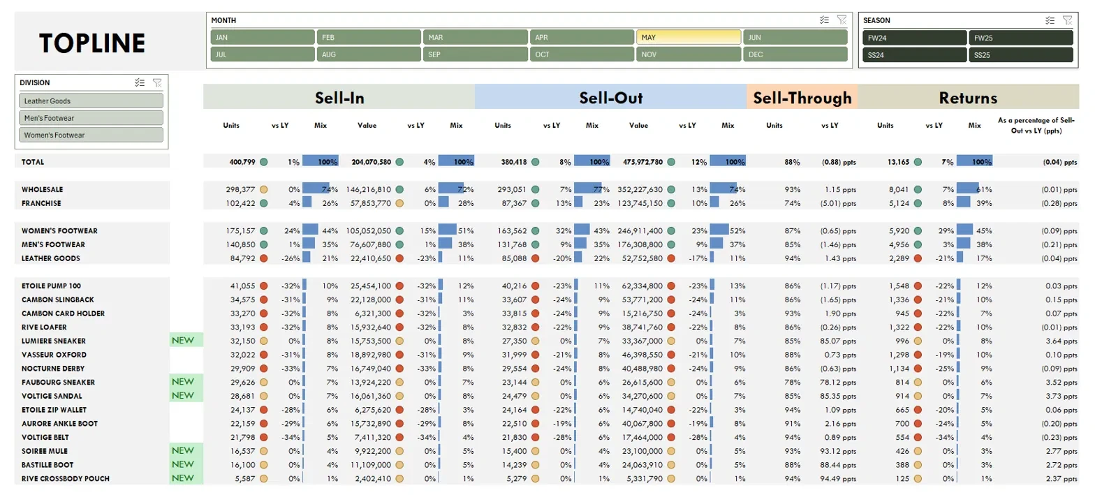Click the BASTILLE BOOT row label

(47, 464)
